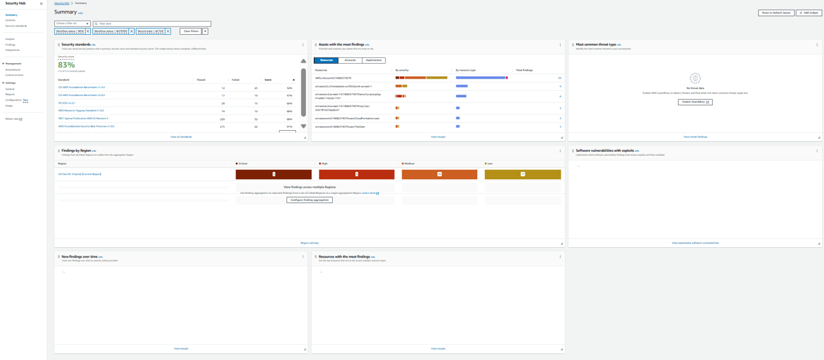
Task: Switch to the Resources tab
Action: (326, 60)
